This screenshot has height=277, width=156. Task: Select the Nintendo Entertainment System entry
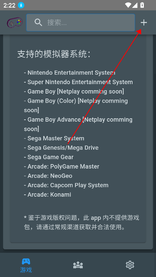pos(70,73)
